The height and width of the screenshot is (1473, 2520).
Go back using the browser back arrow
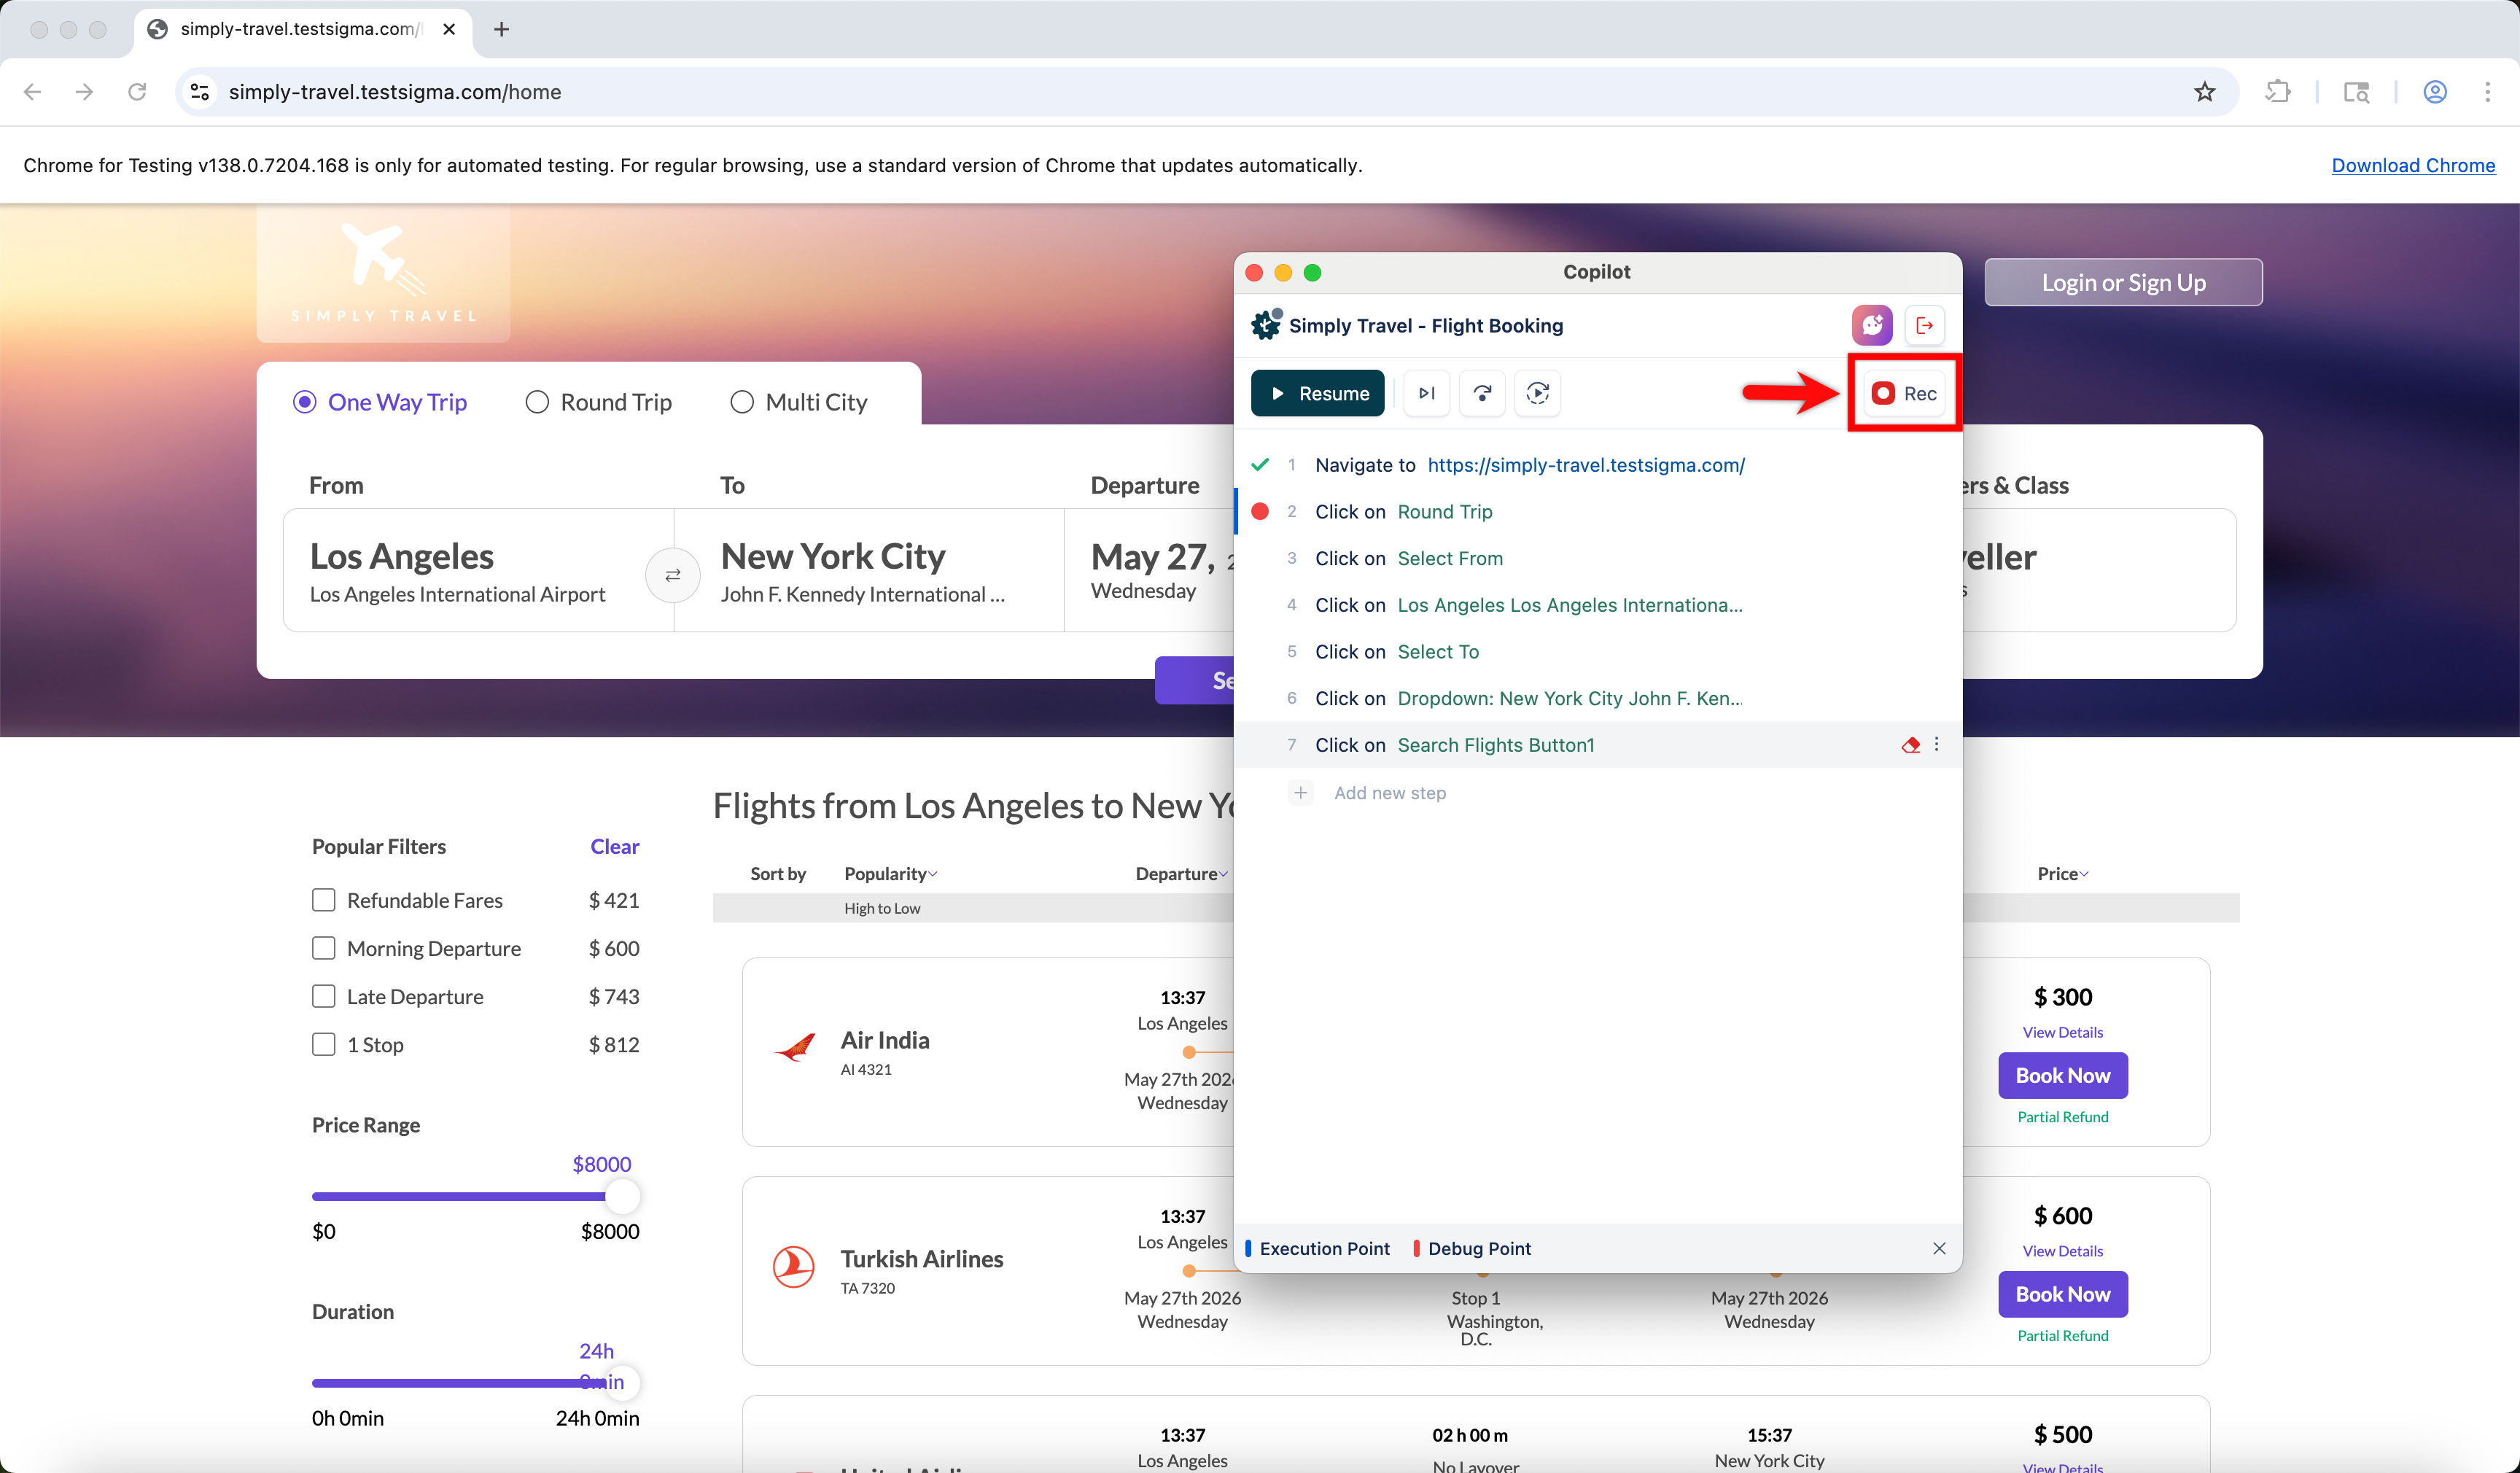[32, 92]
